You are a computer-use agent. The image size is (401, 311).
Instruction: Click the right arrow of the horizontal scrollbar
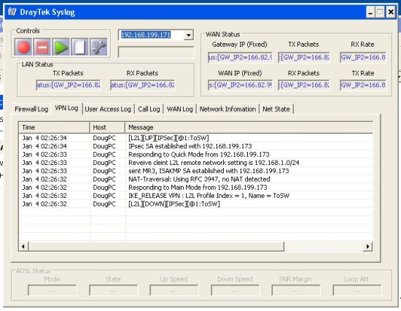tap(367, 247)
